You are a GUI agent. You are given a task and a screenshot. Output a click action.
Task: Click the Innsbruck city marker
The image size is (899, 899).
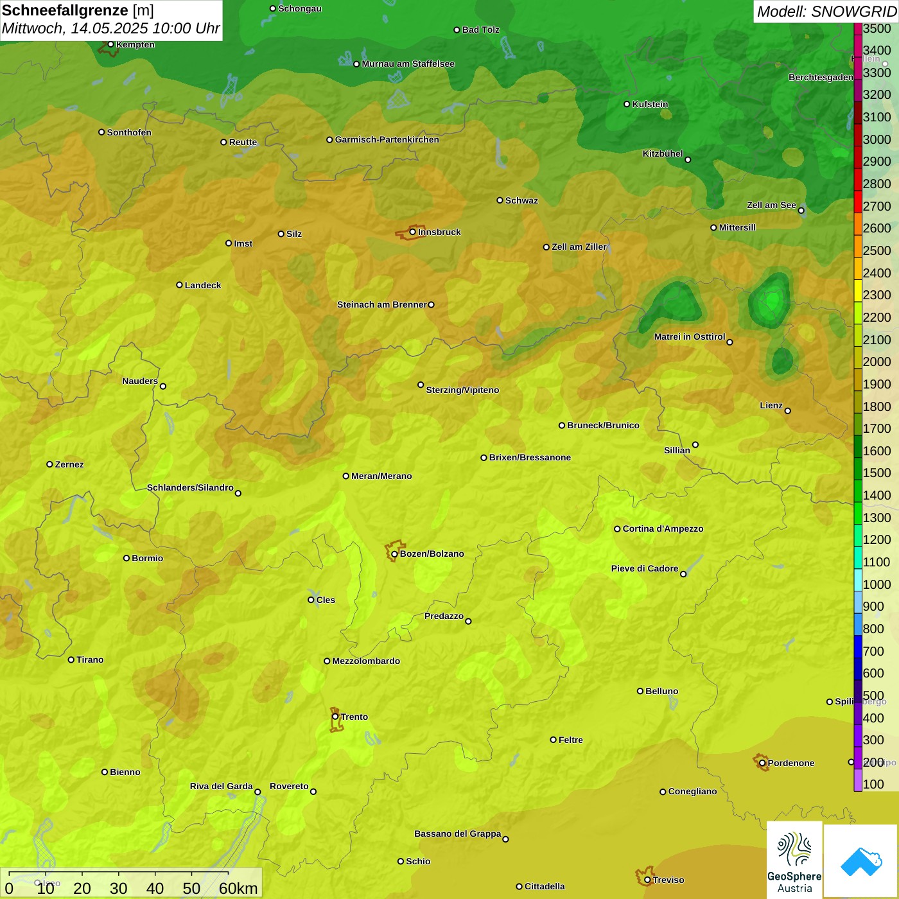(413, 232)
